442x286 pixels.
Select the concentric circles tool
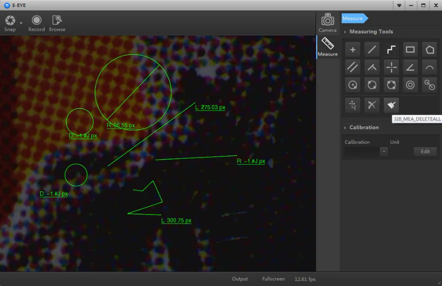410,85
